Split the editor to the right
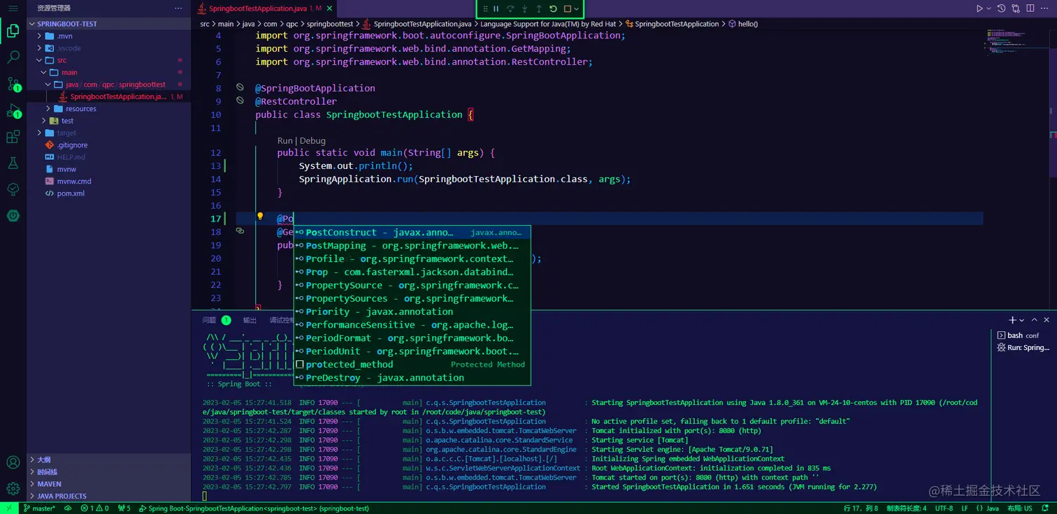1057x514 pixels. [1030, 8]
